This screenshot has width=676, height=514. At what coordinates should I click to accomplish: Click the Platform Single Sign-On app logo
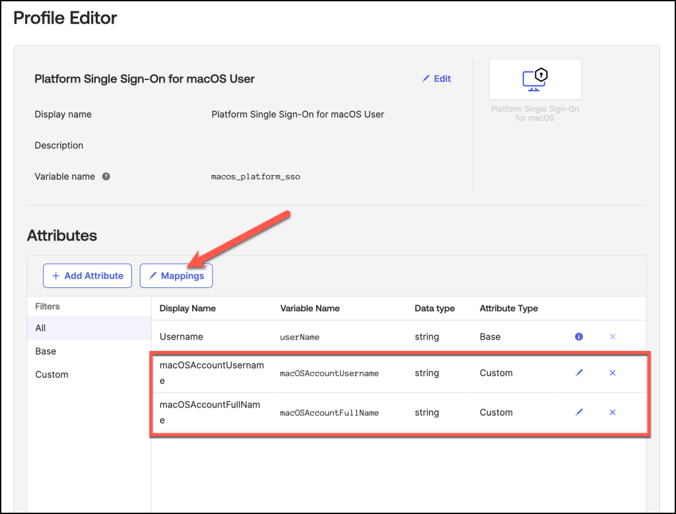(535, 79)
